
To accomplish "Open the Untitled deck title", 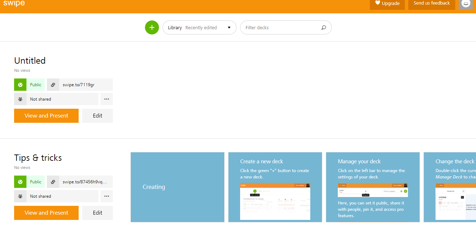I will tap(30, 61).
